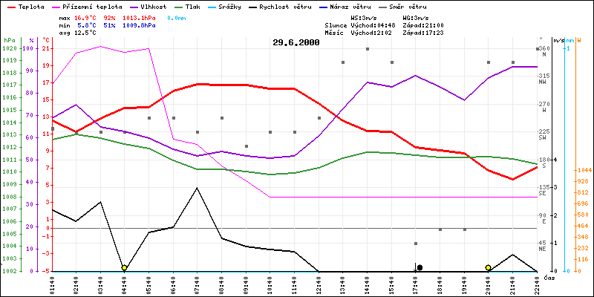Click the black moon marker near 17:40

(420, 267)
